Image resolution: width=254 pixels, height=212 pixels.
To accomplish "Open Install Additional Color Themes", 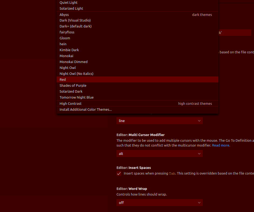I will (x=138, y=110).
